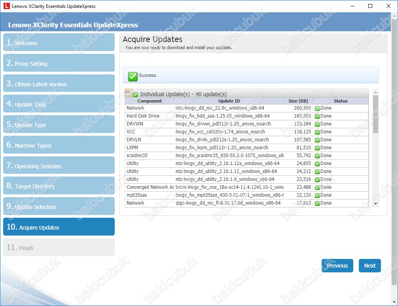The height and width of the screenshot is (306, 398).
Task: Click the window scrollbar up arrow
Action: pos(395,16)
